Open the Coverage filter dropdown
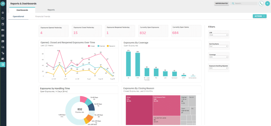The image size is (271, 126). (x=219, y=57)
